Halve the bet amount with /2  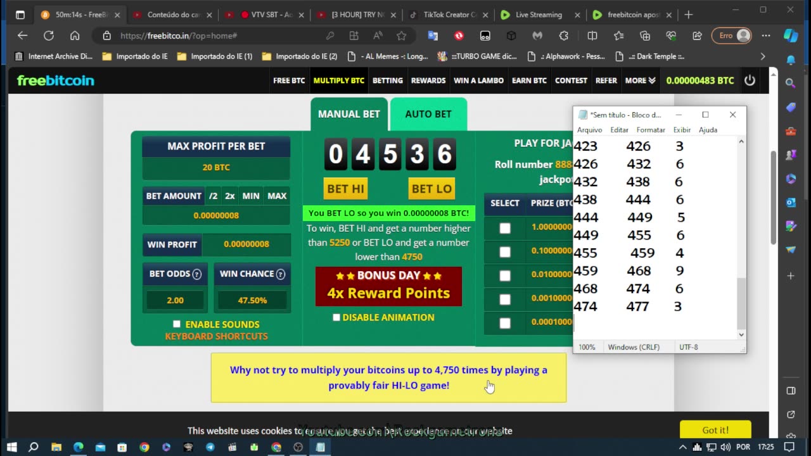(213, 196)
